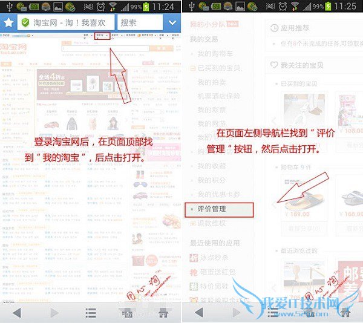The image size is (363, 323).
Task: Tap the bookmark star in left browser toolbar
Action: [8, 22]
